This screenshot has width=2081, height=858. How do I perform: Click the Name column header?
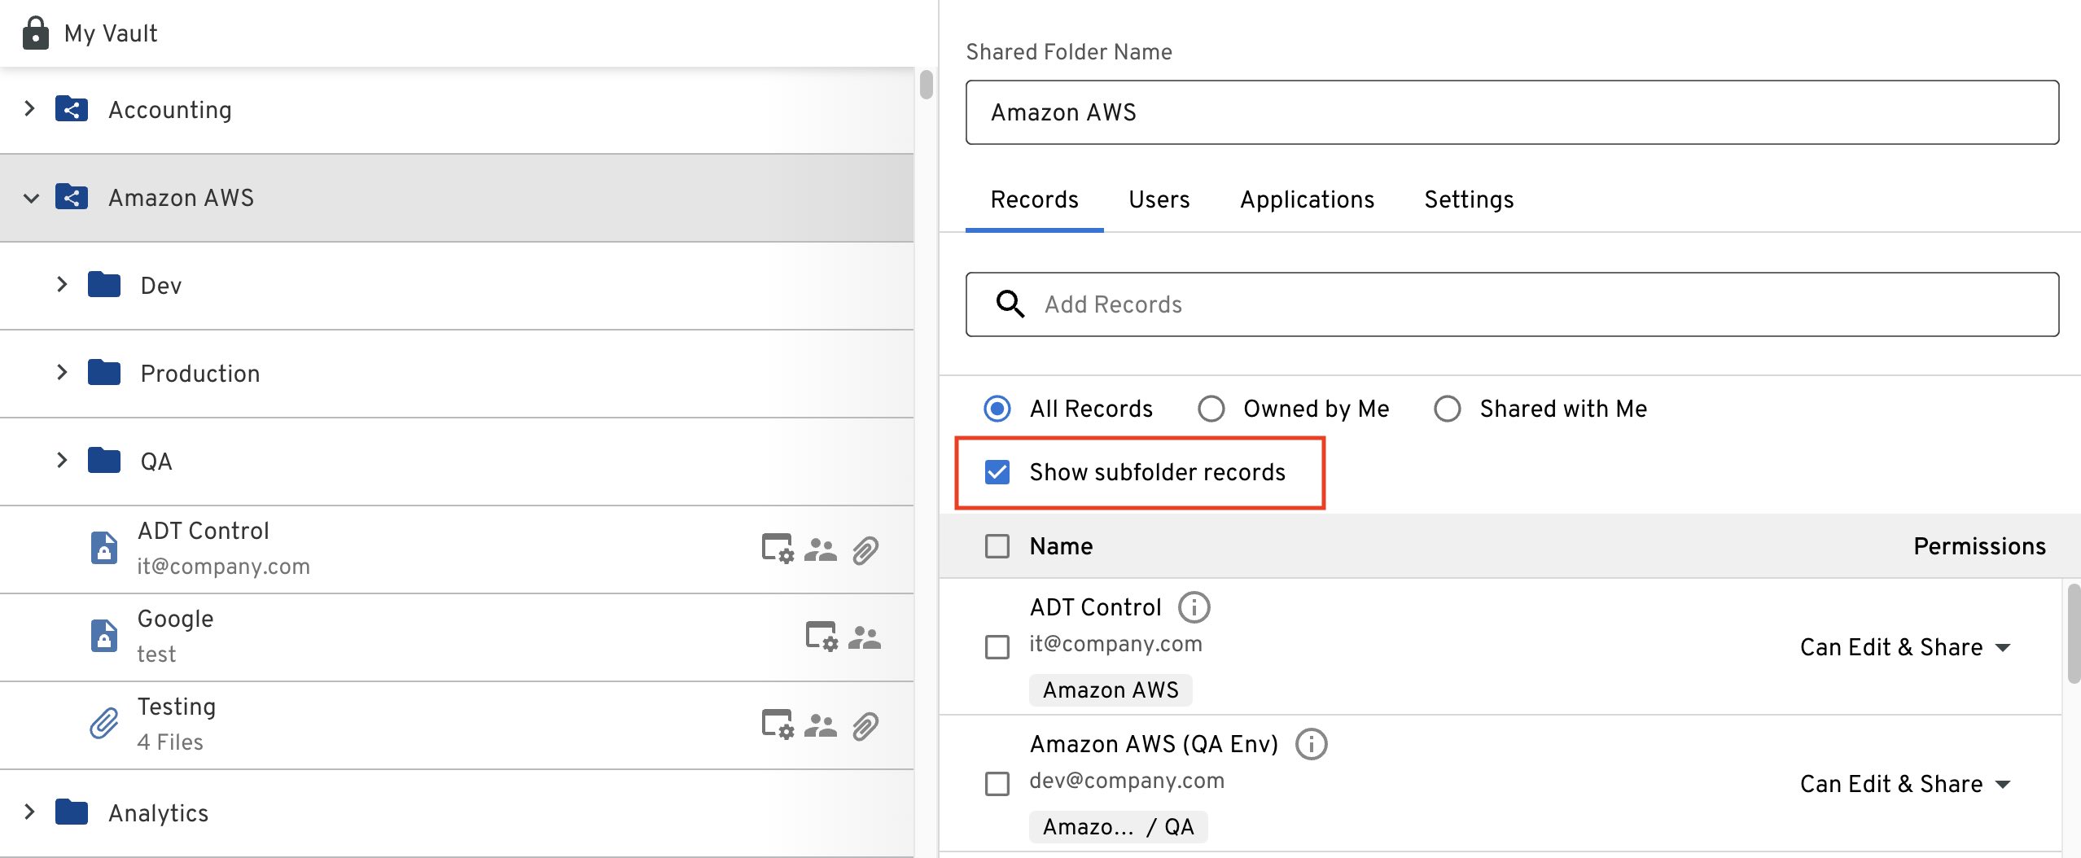click(1061, 546)
